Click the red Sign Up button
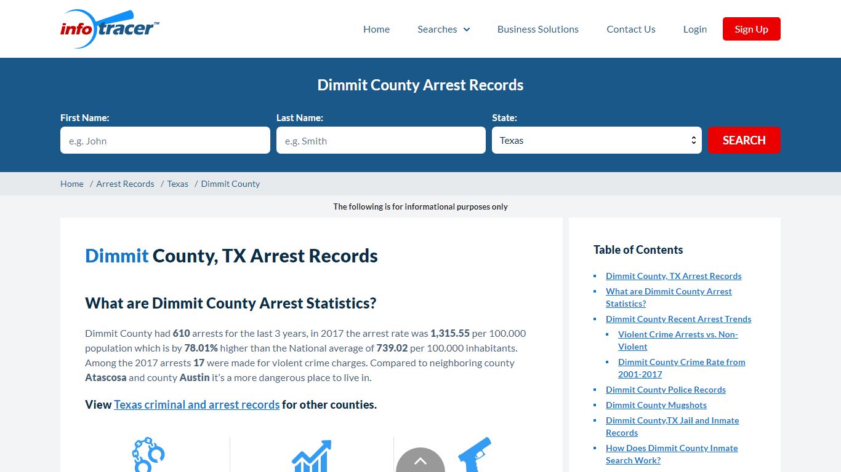The width and height of the screenshot is (841, 472). (x=752, y=29)
